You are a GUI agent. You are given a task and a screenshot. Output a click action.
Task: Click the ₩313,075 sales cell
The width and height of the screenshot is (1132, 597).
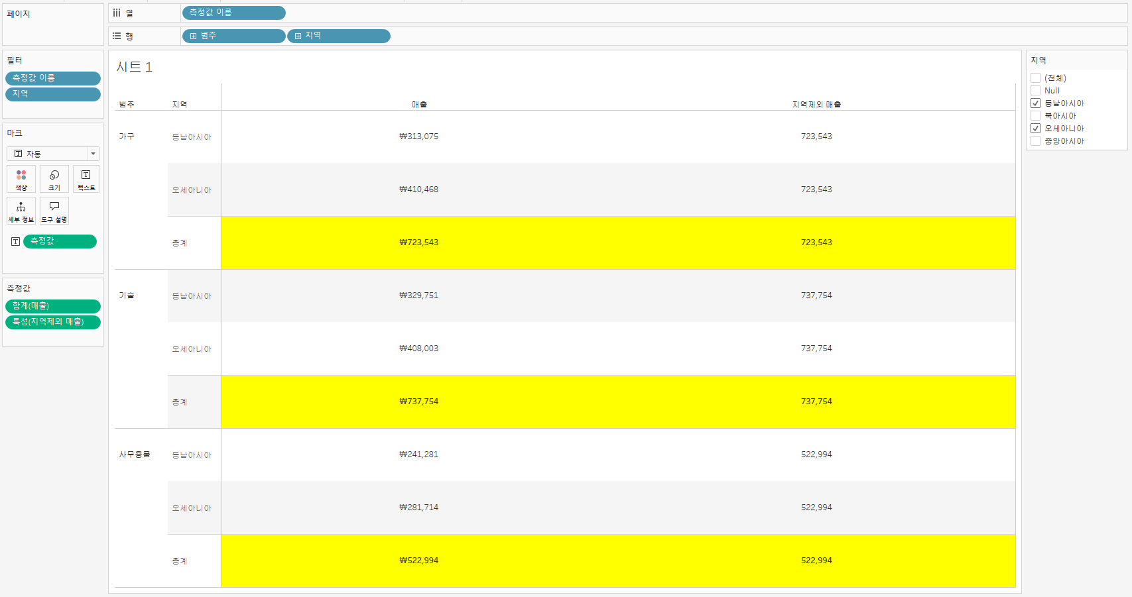pos(419,136)
